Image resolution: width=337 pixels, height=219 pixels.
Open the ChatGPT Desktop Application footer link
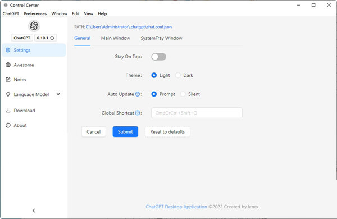pos(176,207)
